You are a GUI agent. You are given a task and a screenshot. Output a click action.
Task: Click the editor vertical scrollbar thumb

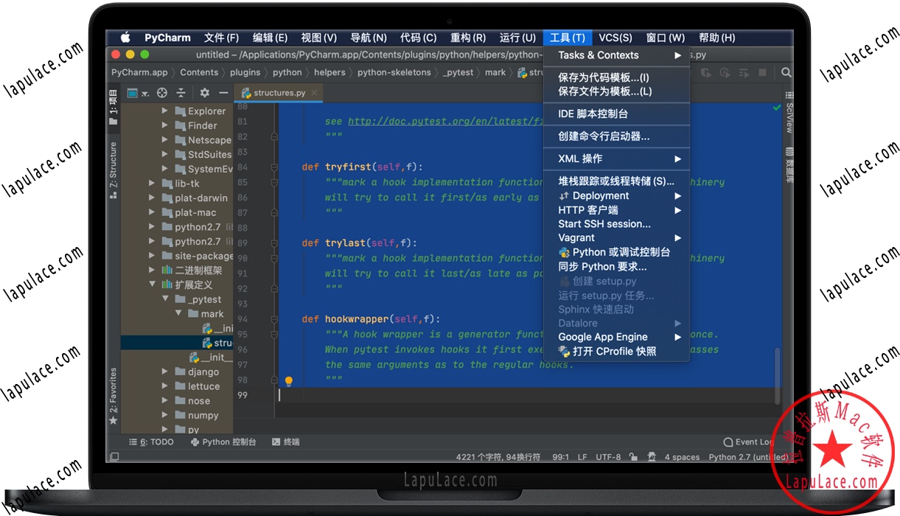coord(776,374)
